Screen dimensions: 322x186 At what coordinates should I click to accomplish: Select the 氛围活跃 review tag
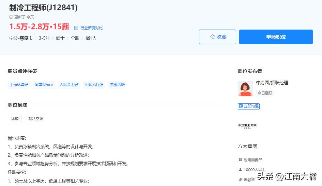(x=117, y=85)
